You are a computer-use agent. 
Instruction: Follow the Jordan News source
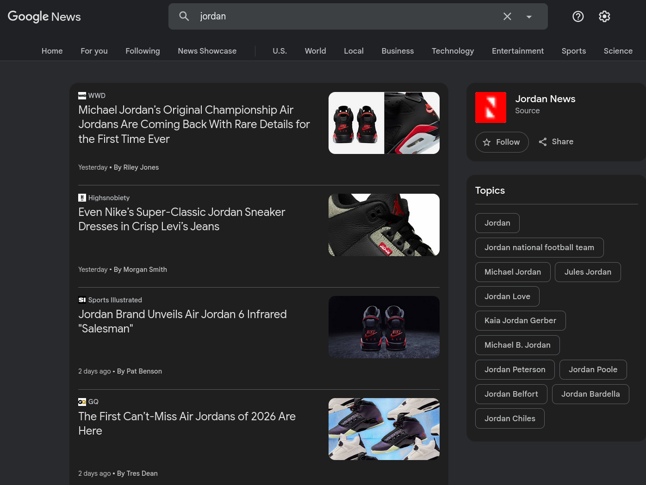click(x=502, y=142)
